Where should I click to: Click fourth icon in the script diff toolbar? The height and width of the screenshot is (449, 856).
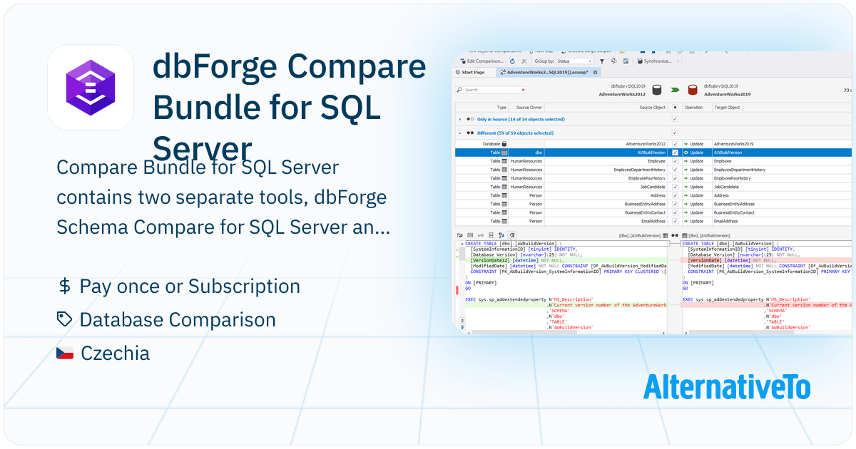(x=491, y=235)
